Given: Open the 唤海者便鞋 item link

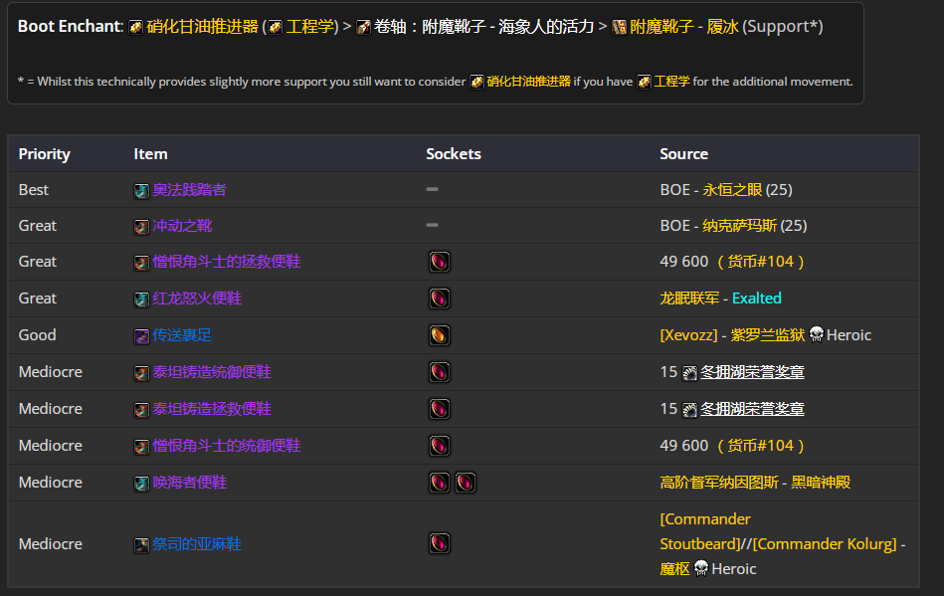Looking at the screenshot, I should [x=189, y=483].
